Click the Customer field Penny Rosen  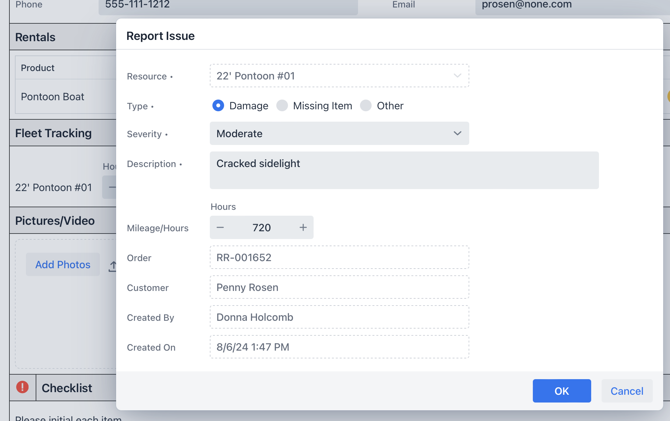[x=339, y=287]
